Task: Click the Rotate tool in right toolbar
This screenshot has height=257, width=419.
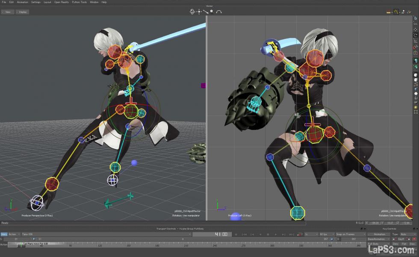Action: [416, 35]
